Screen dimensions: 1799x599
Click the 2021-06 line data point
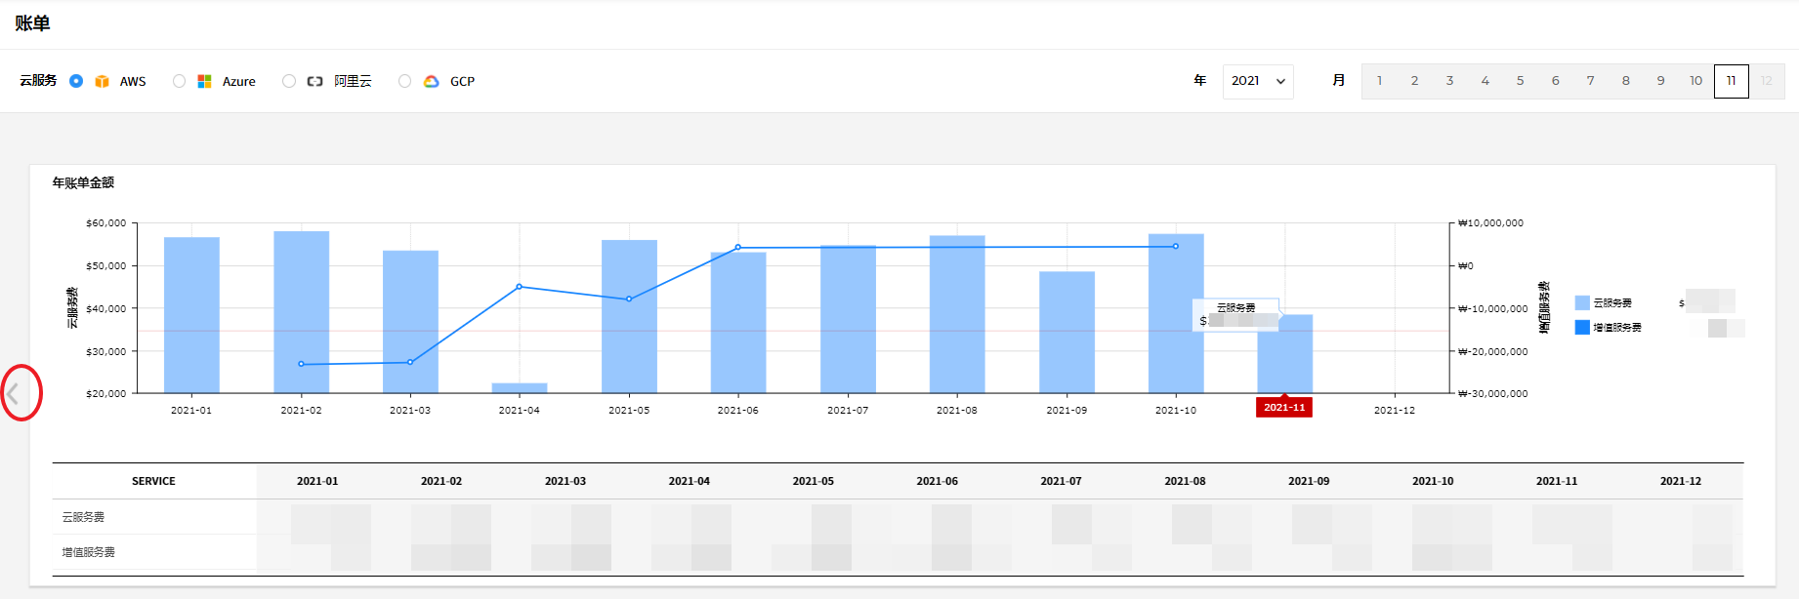pos(737,248)
